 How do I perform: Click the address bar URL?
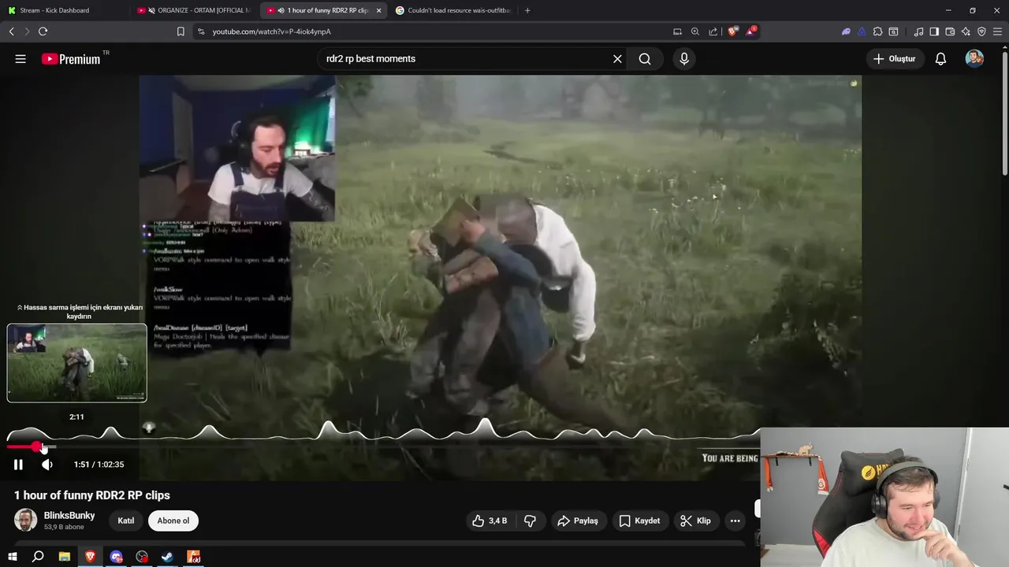pos(272,31)
